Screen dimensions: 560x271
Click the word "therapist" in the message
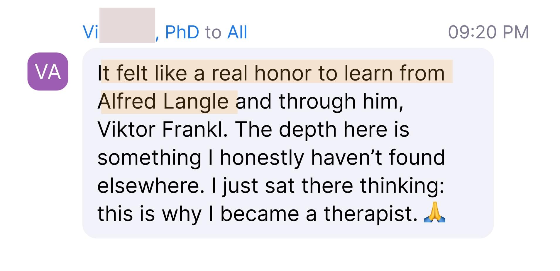pos(370,214)
